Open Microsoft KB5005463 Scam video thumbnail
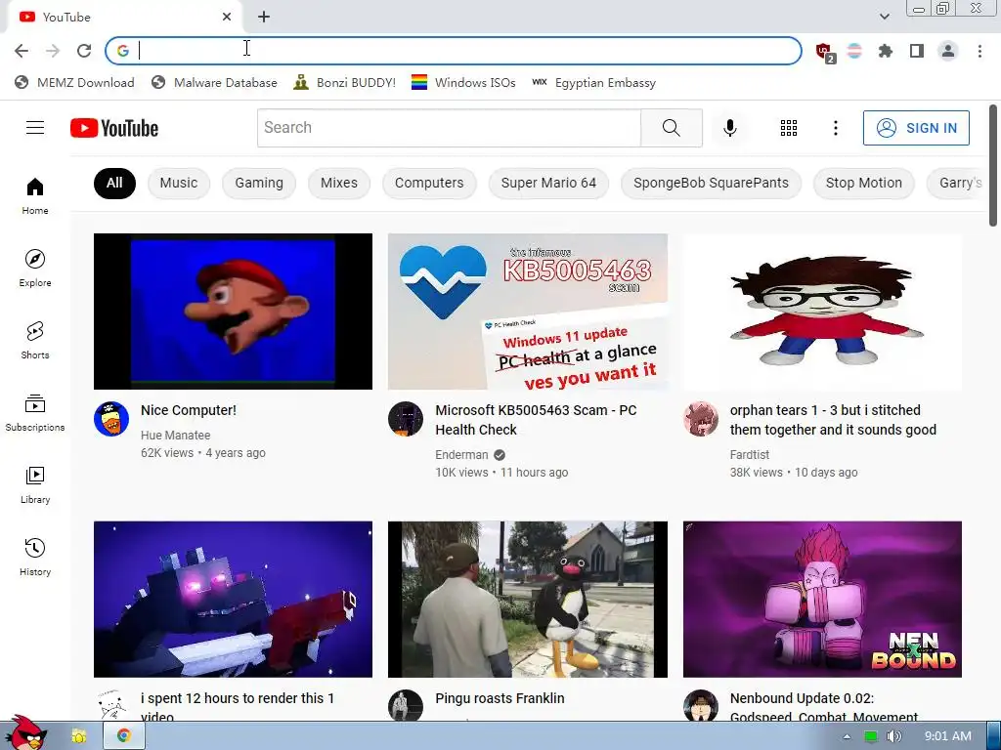 527,312
